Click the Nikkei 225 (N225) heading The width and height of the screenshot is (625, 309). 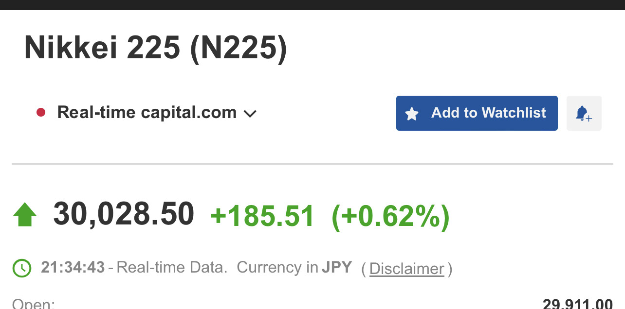click(x=156, y=48)
